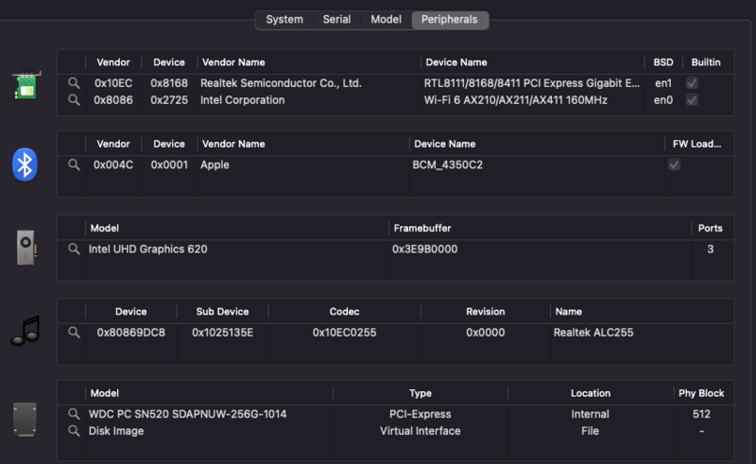The width and height of the screenshot is (756, 464).
Task: Switch to the Serial tab
Action: pos(336,19)
